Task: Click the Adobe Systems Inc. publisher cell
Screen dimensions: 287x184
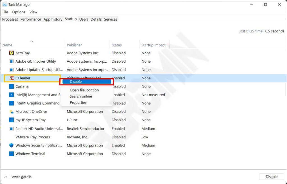Action: click(x=83, y=53)
